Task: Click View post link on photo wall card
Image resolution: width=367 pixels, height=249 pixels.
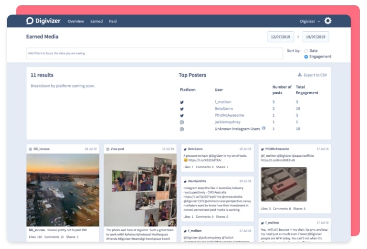Action: click(118, 149)
